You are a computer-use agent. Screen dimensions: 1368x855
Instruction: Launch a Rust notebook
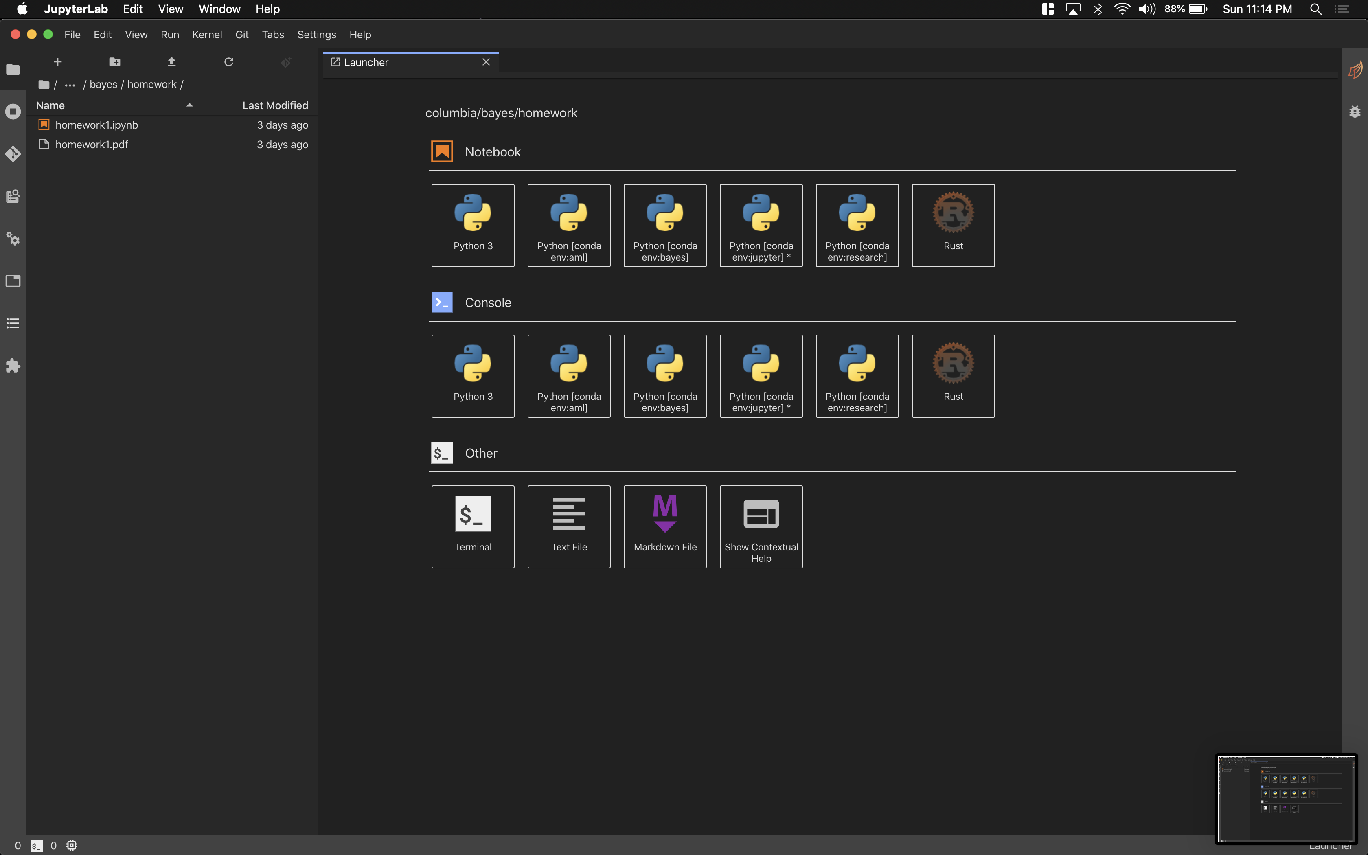pyautogui.click(x=954, y=225)
